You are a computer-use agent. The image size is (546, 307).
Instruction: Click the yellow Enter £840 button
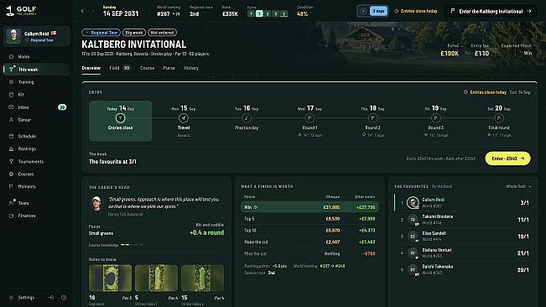(507, 159)
